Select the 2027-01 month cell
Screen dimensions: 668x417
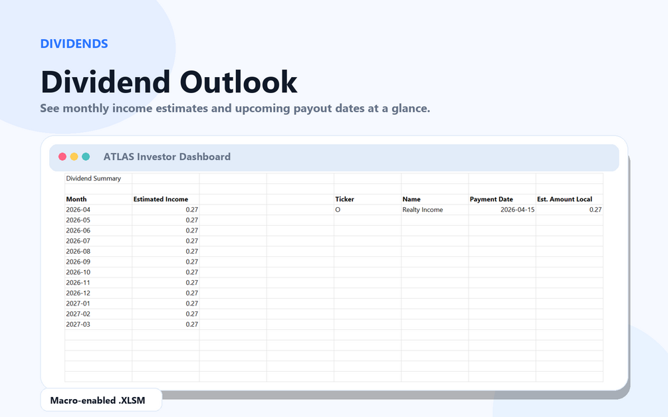click(x=98, y=303)
